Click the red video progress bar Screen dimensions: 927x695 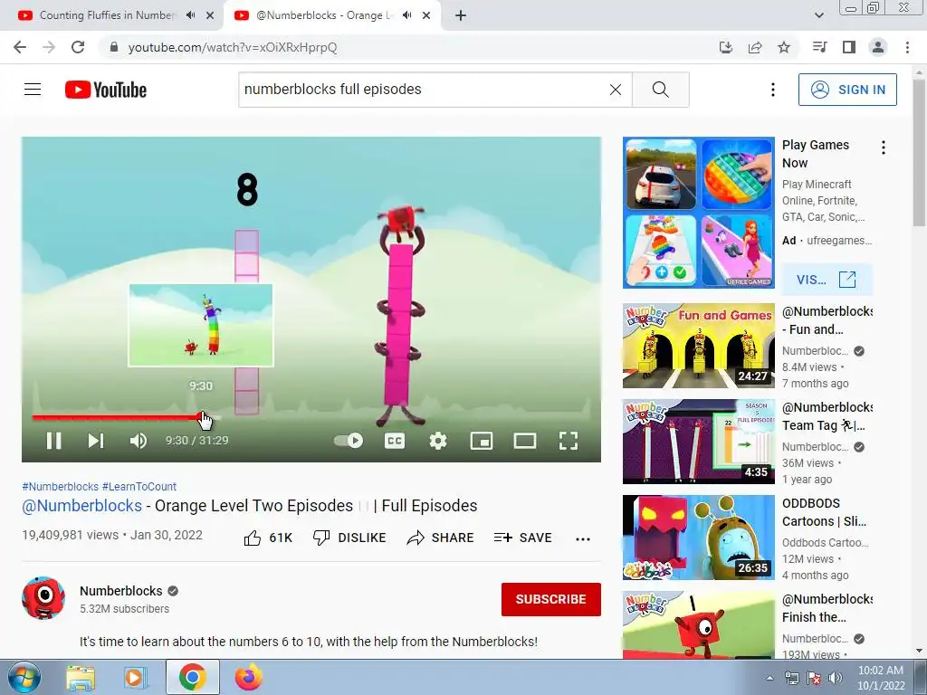[x=117, y=417]
